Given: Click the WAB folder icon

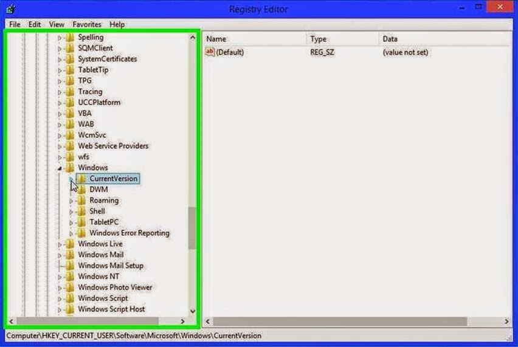Looking at the screenshot, I should point(70,125).
